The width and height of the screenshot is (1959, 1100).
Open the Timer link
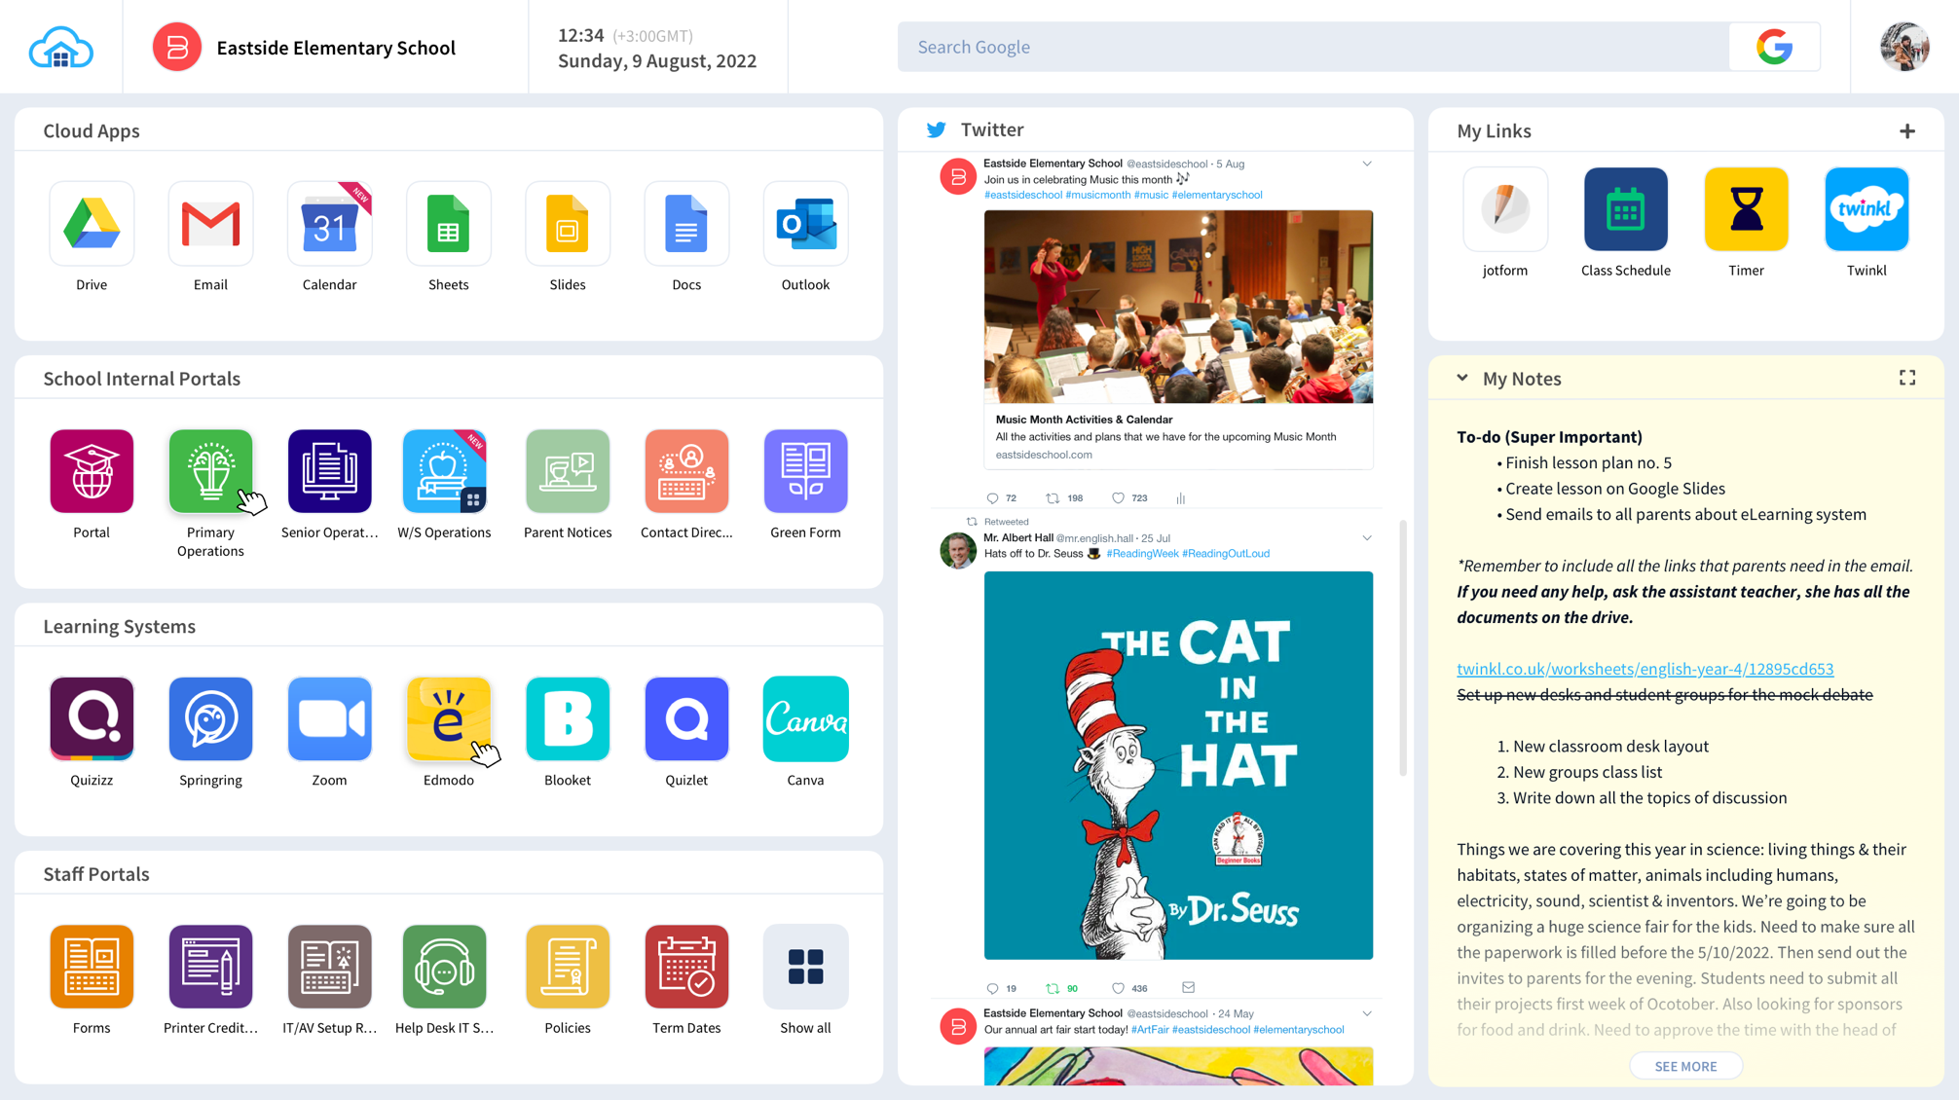pyautogui.click(x=1745, y=209)
